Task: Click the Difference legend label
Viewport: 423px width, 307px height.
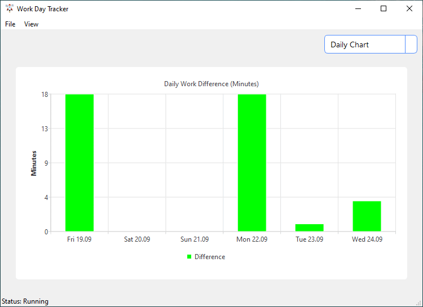Action: click(210, 257)
